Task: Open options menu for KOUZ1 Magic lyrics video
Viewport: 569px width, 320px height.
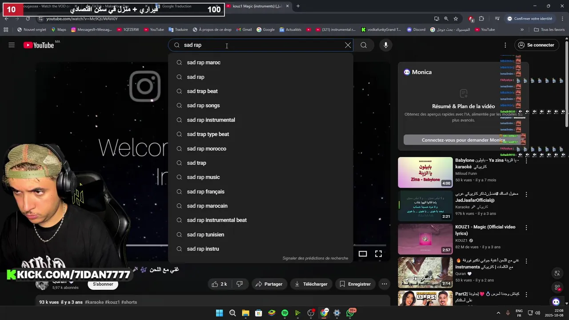Action: pyautogui.click(x=526, y=228)
